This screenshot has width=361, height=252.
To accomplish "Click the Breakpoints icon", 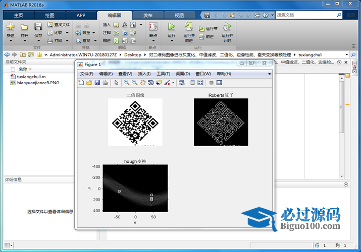I will pyautogui.click(x=153, y=27).
